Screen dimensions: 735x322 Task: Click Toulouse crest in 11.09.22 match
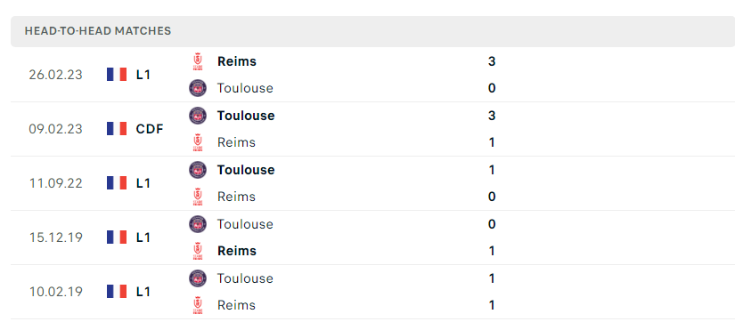(198, 169)
